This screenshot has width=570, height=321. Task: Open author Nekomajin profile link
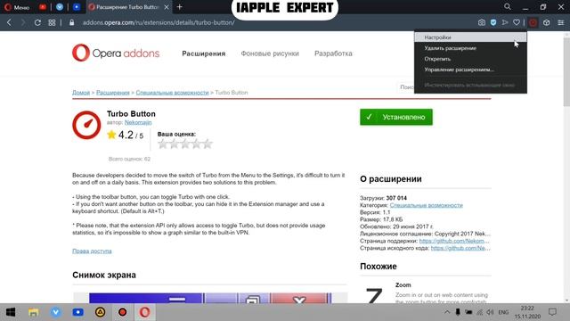pos(138,122)
